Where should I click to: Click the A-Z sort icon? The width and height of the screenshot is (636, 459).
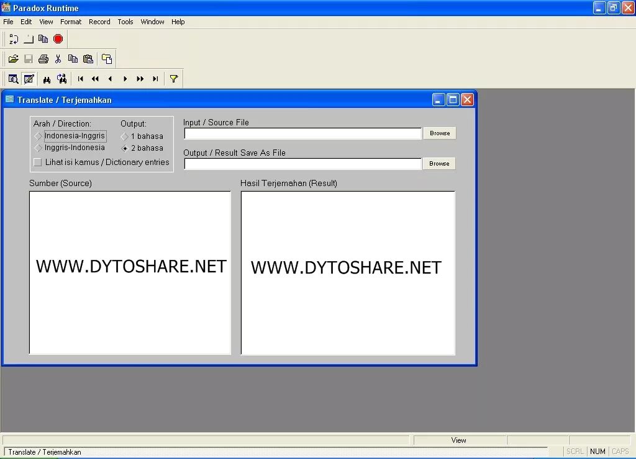coord(14,39)
